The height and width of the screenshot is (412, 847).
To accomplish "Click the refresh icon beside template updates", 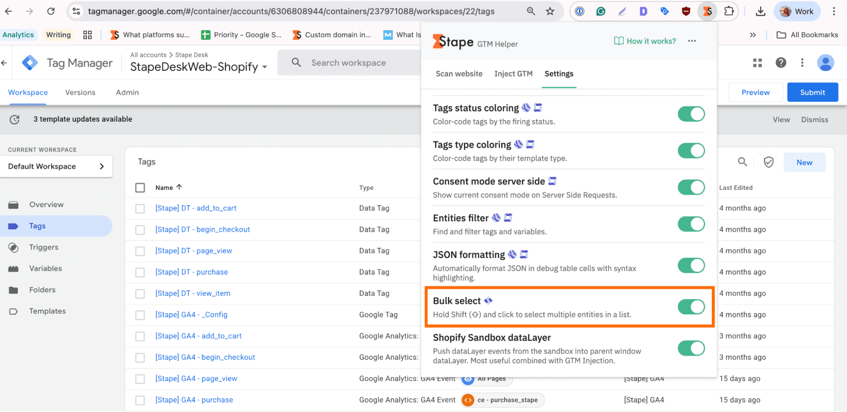I will tap(15, 120).
